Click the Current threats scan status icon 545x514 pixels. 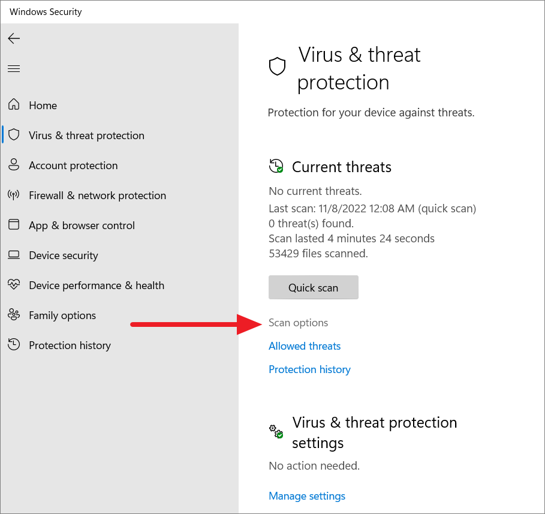pyautogui.click(x=276, y=166)
